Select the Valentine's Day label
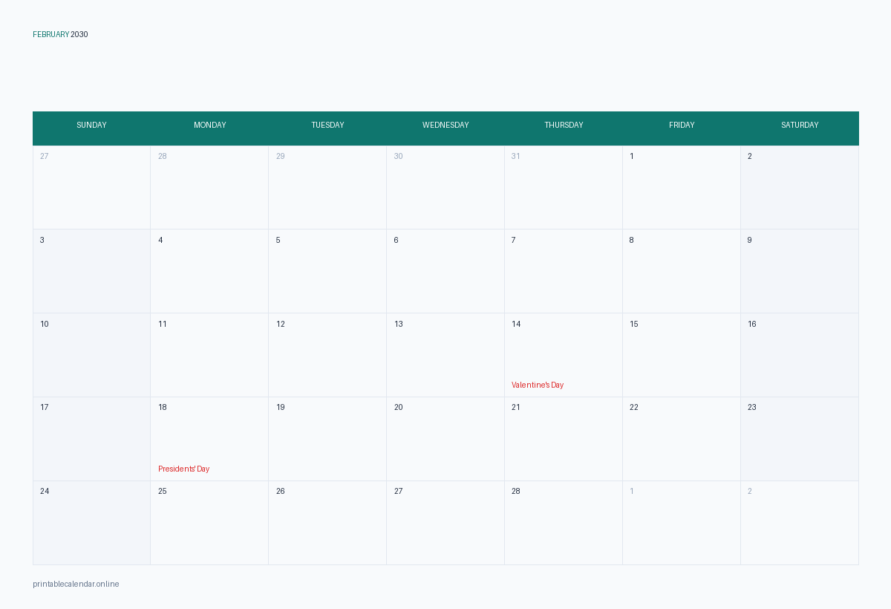The height and width of the screenshot is (609, 891). point(538,385)
